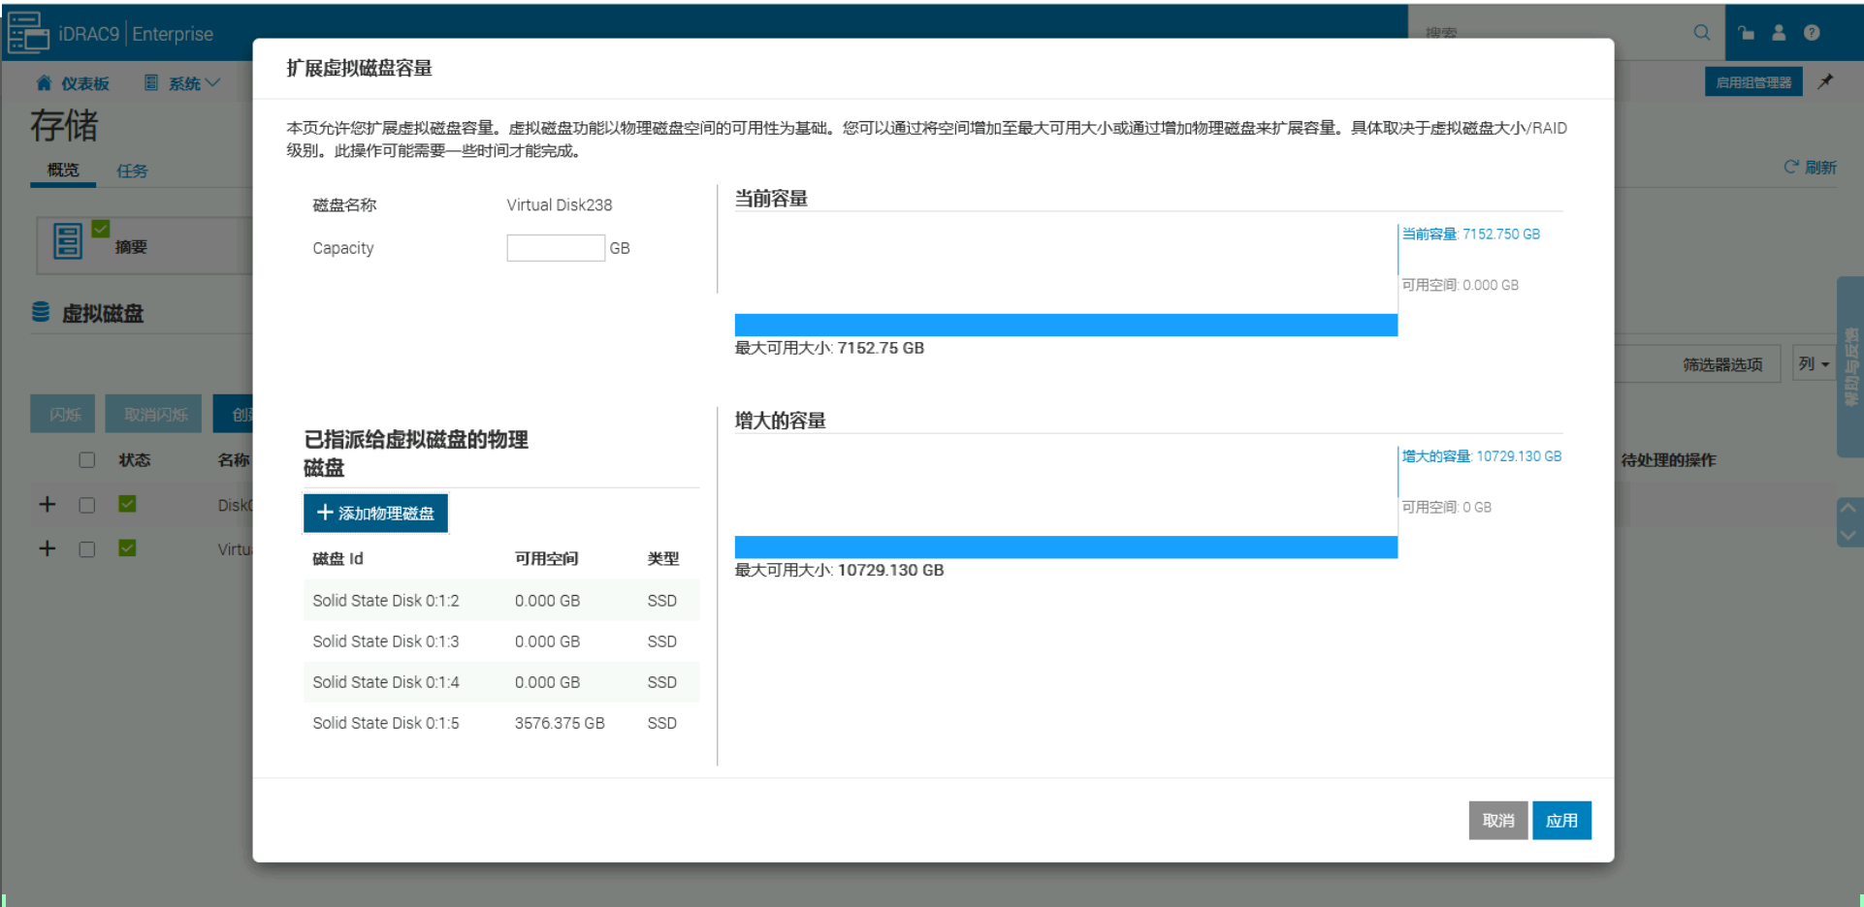Click the pushpin icon beside 启用组管理器

(x=1825, y=81)
